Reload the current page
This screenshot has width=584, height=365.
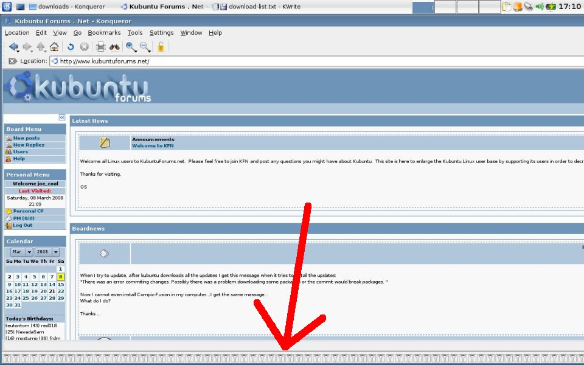71,47
